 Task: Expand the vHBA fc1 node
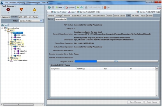[15, 53]
